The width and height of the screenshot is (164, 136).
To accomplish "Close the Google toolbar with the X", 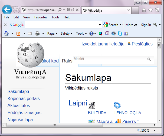I will click(x=5, y=25).
